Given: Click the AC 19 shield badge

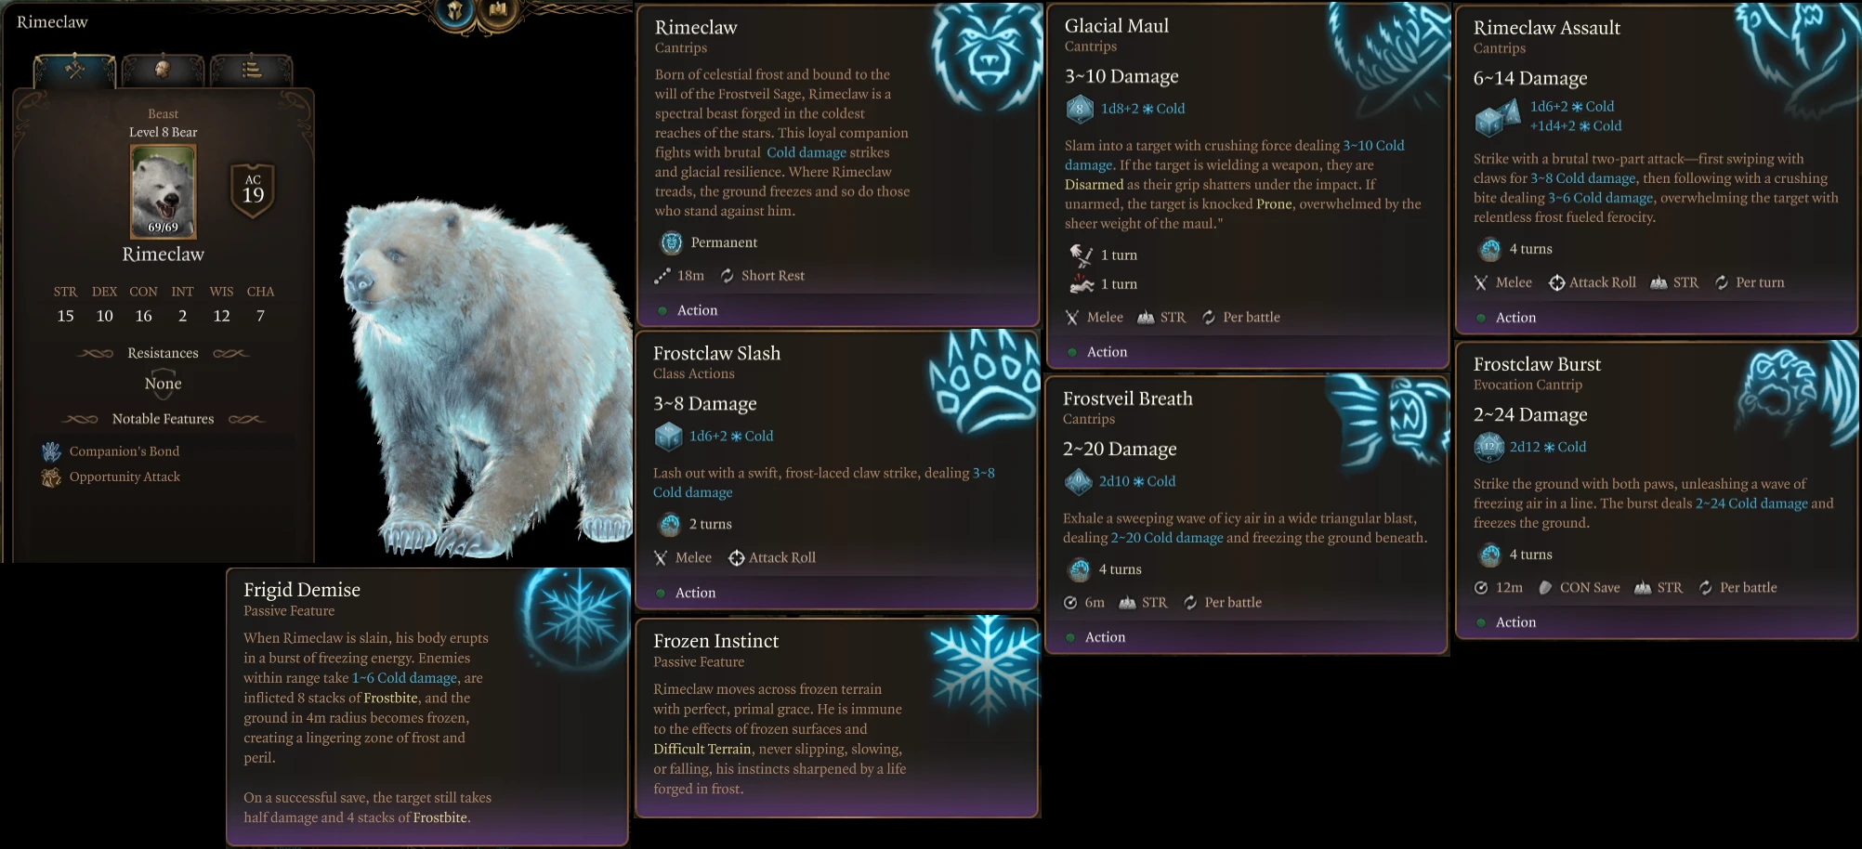Looking at the screenshot, I should [253, 190].
